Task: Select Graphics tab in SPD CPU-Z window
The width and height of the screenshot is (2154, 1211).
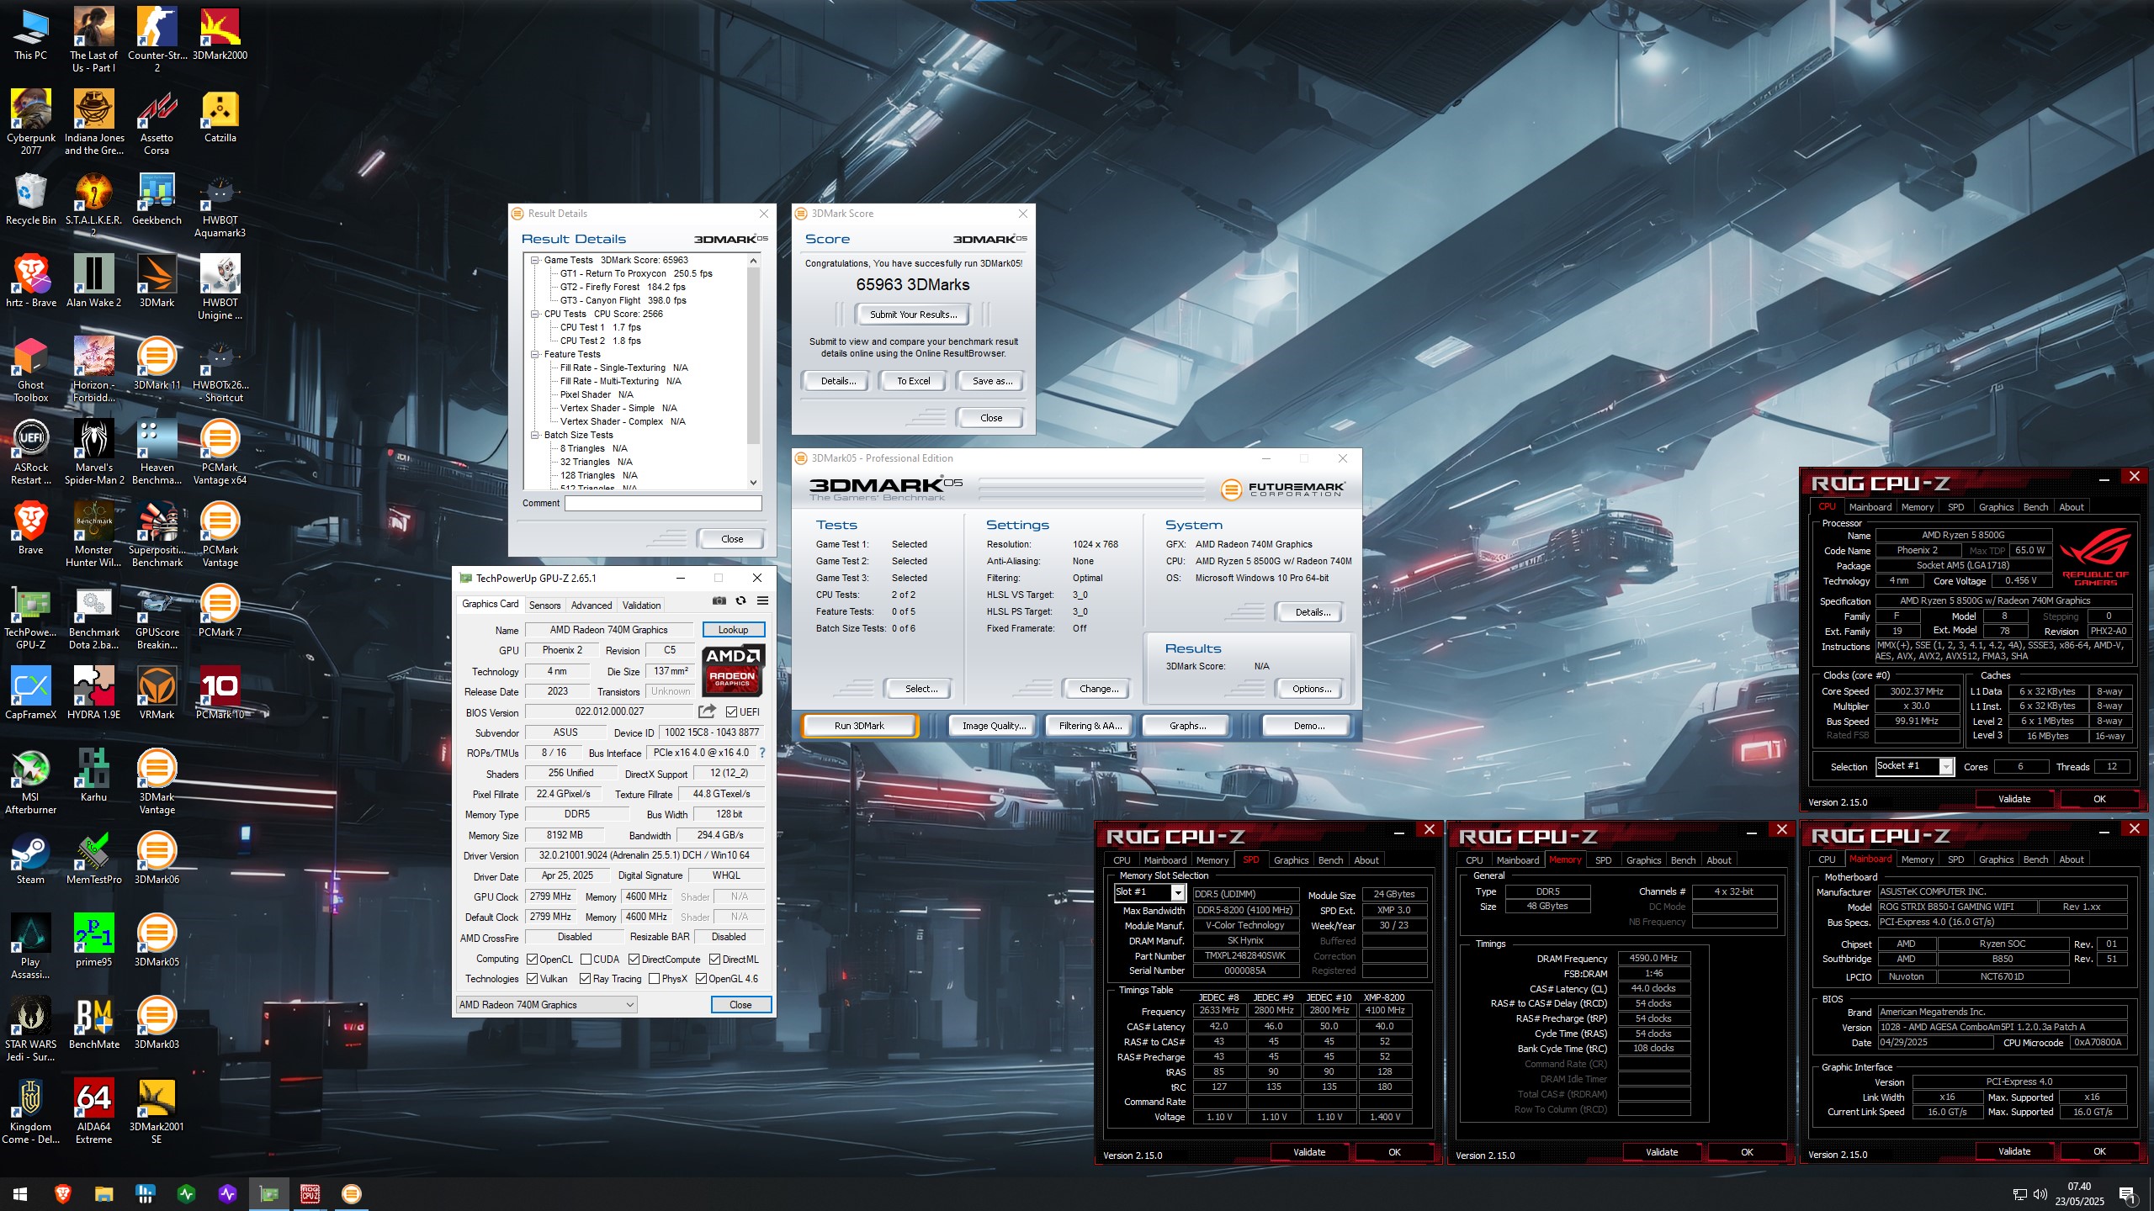Action: tap(1291, 860)
